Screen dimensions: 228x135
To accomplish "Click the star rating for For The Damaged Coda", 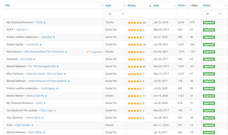I will coord(135,67).
